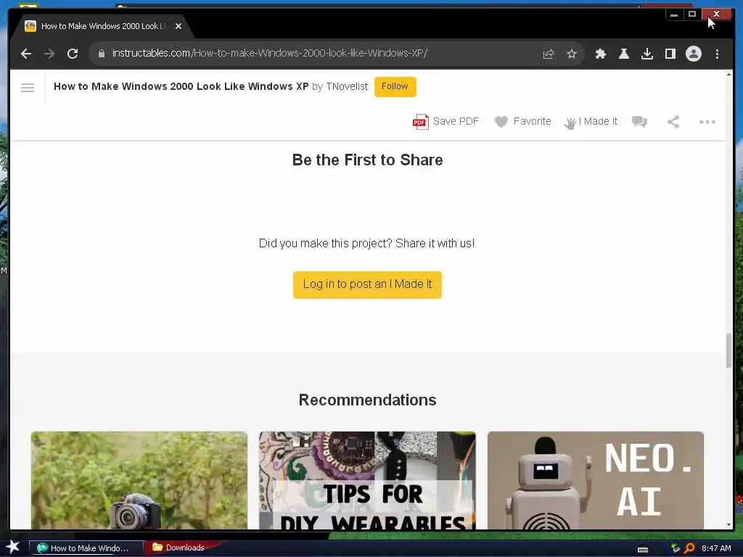This screenshot has height=557, width=743.
Task: Open the Tips for DIY Wearables card
Action: pyautogui.click(x=367, y=480)
